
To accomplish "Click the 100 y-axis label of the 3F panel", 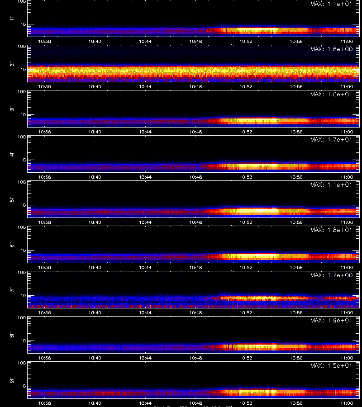I will tap(22, 92).
